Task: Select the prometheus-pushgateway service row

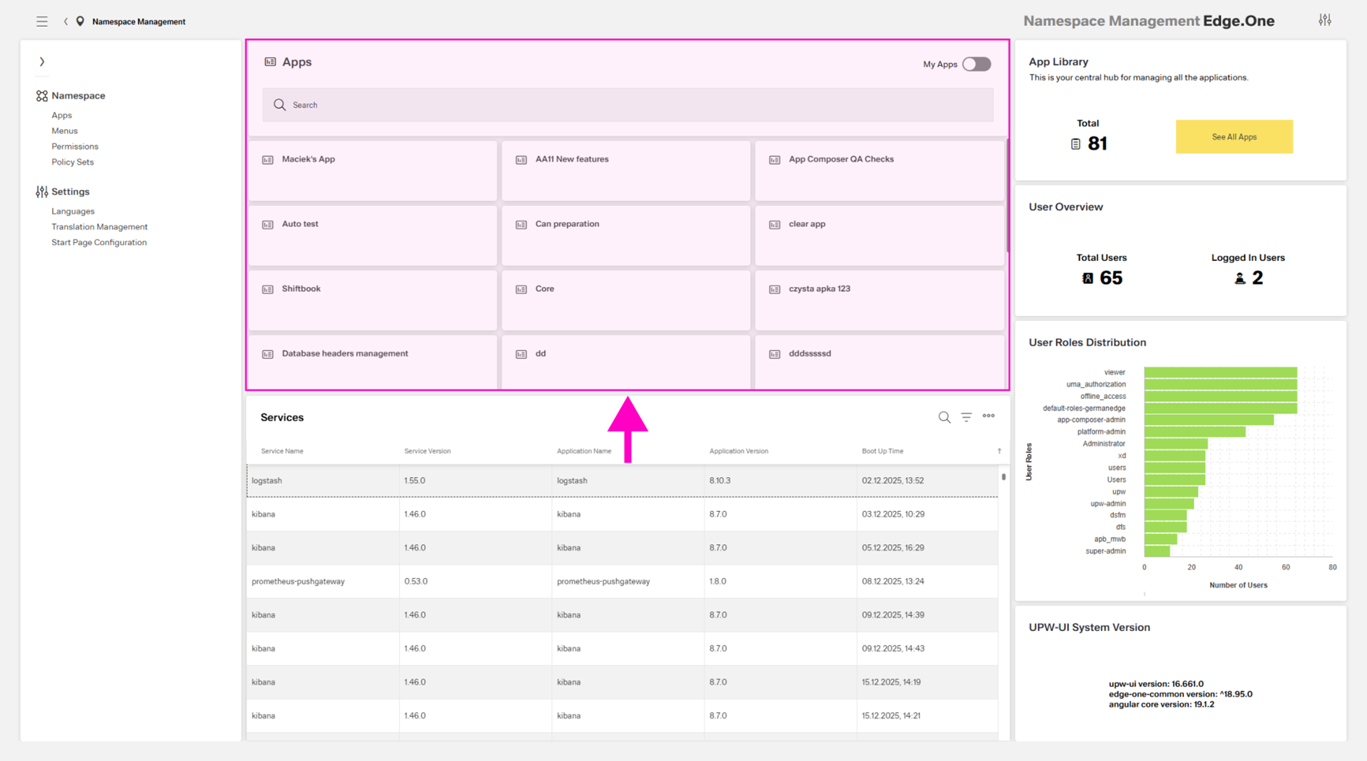Action: (x=622, y=582)
